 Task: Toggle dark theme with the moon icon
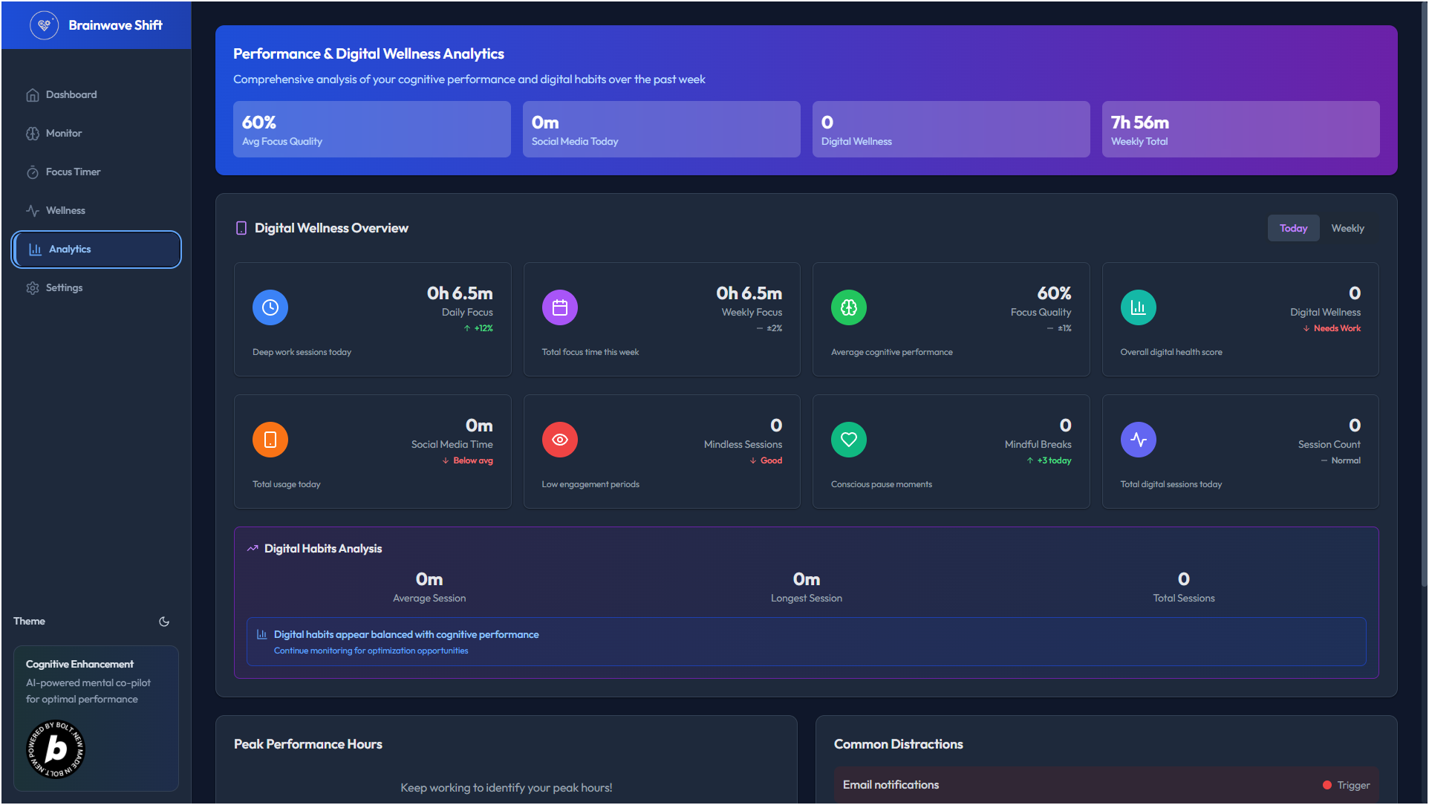164,622
